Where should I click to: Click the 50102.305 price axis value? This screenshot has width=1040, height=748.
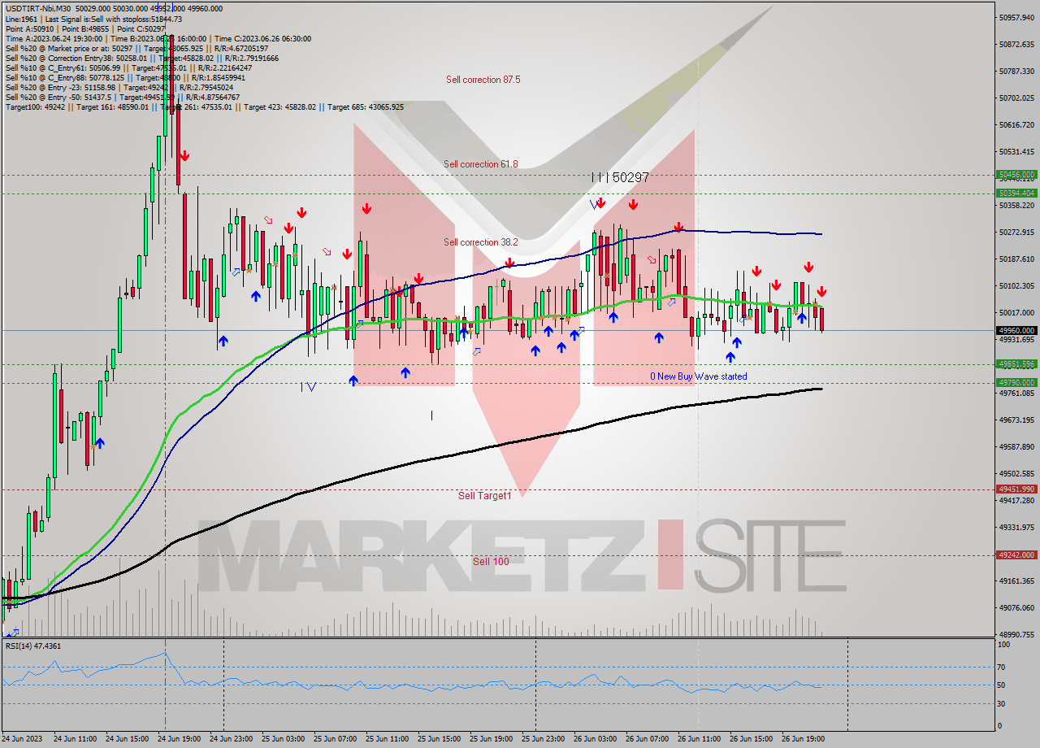click(x=1016, y=285)
